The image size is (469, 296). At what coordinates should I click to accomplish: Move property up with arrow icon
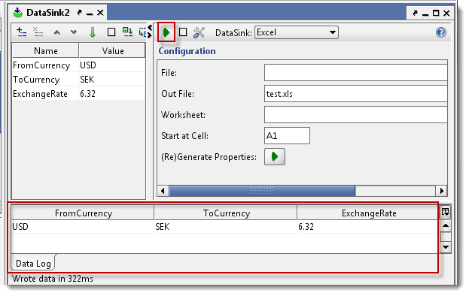[56, 32]
